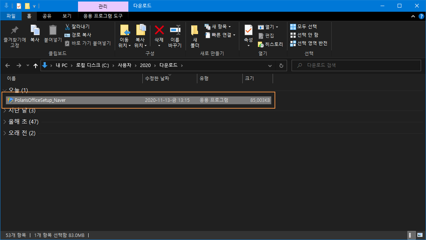Open Help question mark icon
426x240 pixels.
tap(421, 16)
